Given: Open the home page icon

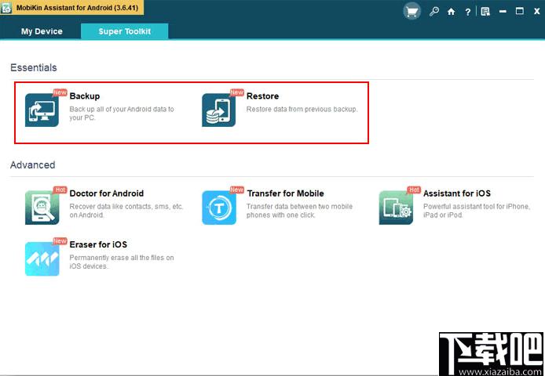Looking at the screenshot, I should [x=451, y=12].
